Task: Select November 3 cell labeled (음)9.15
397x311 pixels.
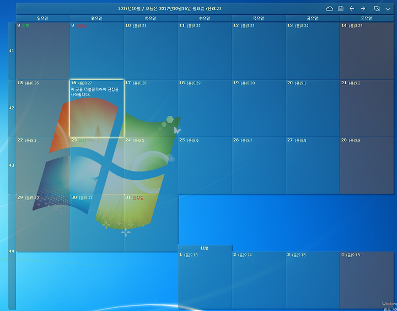Action: 313,280
